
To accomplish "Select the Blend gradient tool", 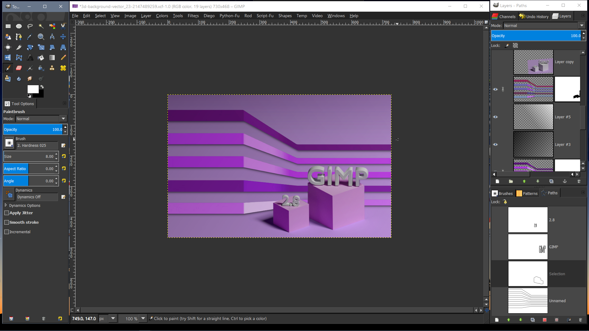I will [x=52, y=58].
